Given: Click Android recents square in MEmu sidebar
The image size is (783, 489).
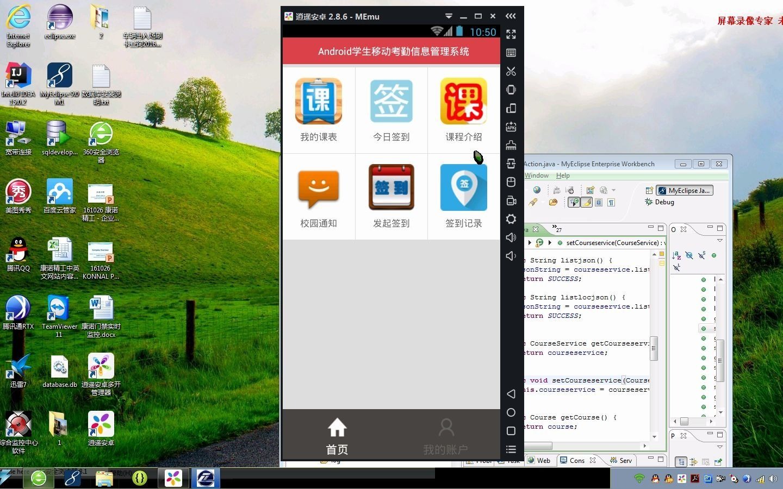Looking at the screenshot, I should coord(511,431).
